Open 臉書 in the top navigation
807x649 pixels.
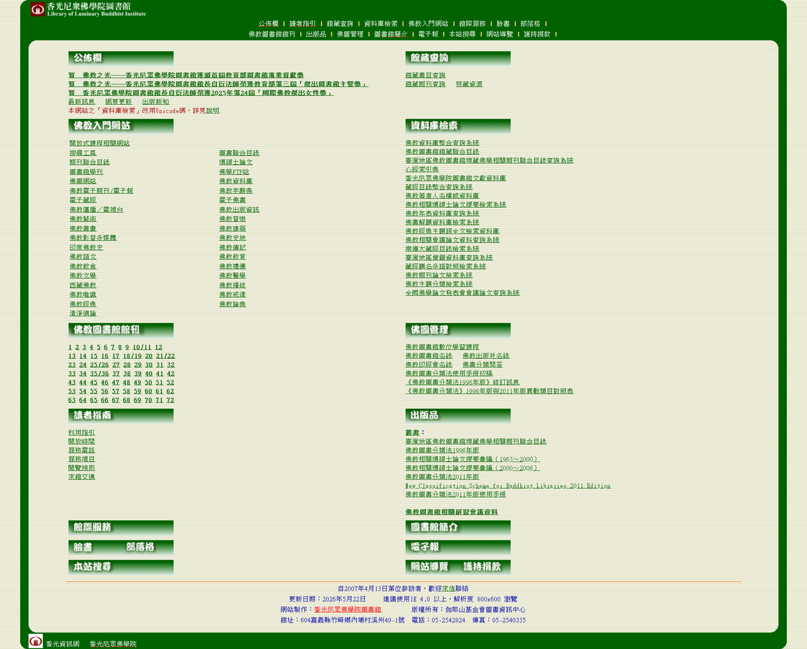coord(502,24)
